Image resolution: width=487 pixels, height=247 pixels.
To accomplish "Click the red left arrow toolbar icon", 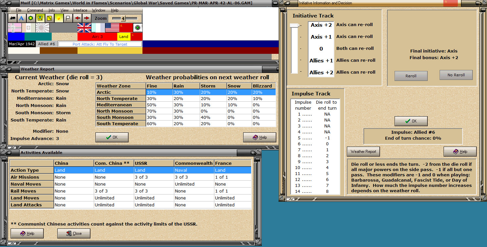I will point(77,18).
